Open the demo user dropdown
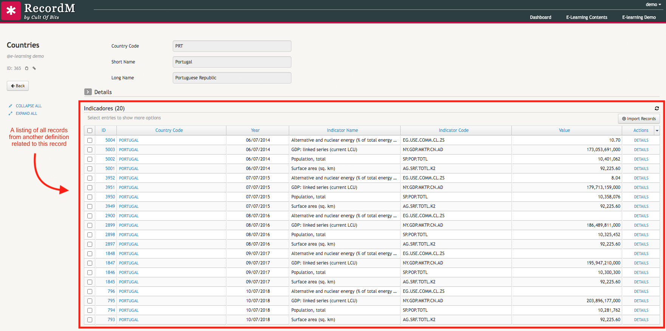 [x=653, y=5]
